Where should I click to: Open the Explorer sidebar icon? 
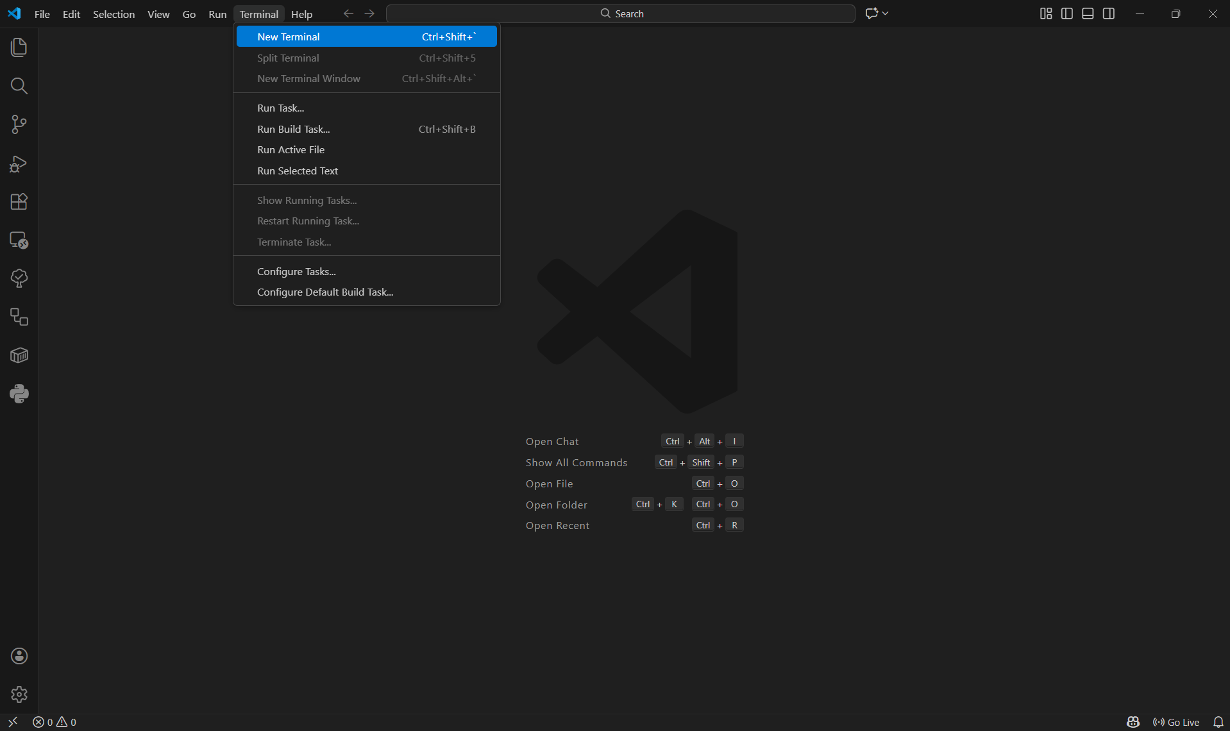click(19, 47)
